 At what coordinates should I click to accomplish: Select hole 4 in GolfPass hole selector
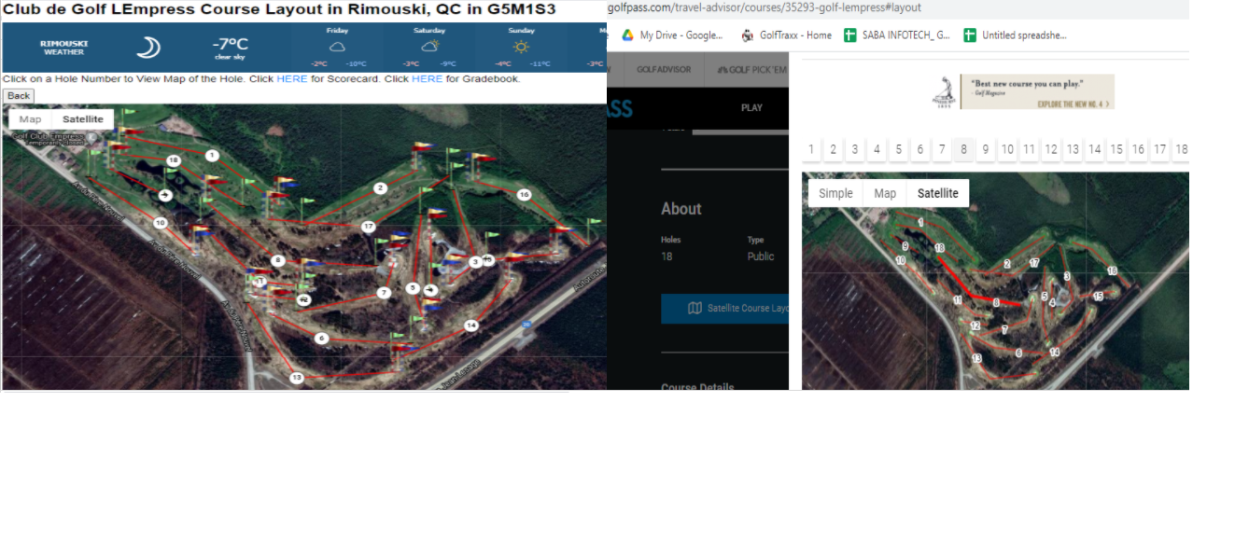point(877,149)
